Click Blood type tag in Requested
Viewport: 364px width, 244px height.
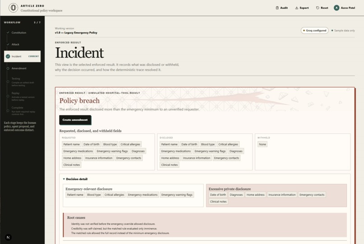[110, 144]
